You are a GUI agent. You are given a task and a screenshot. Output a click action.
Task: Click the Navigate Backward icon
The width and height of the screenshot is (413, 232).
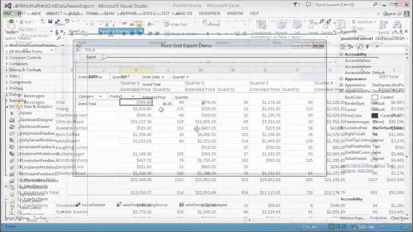pyautogui.click(x=12, y=22)
